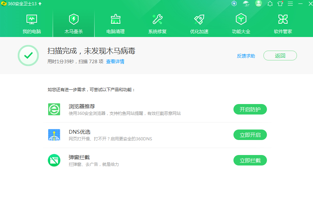The height and width of the screenshot is (199, 313).
Task: Click the 优化加速 rocket icon
Action: [199, 19]
